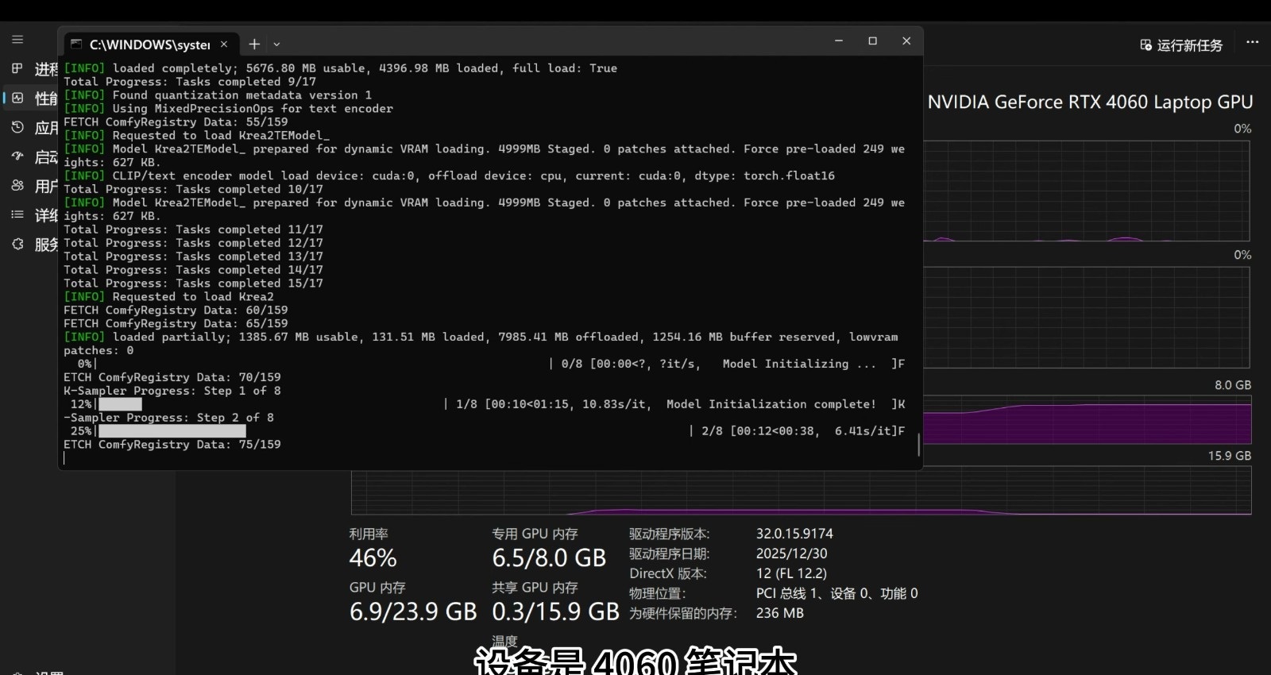Click the terminal vertical scrollbar thumb
The image size is (1271, 675).
[x=918, y=445]
